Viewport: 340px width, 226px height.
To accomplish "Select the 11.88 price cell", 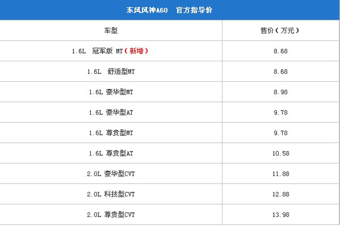I will [x=281, y=173].
